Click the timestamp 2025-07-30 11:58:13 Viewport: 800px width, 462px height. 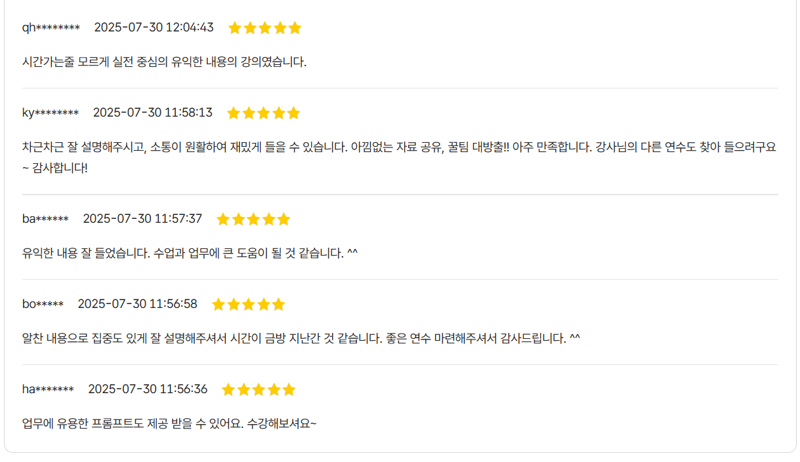153,113
